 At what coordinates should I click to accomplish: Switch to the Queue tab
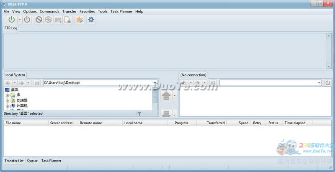tap(32, 161)
